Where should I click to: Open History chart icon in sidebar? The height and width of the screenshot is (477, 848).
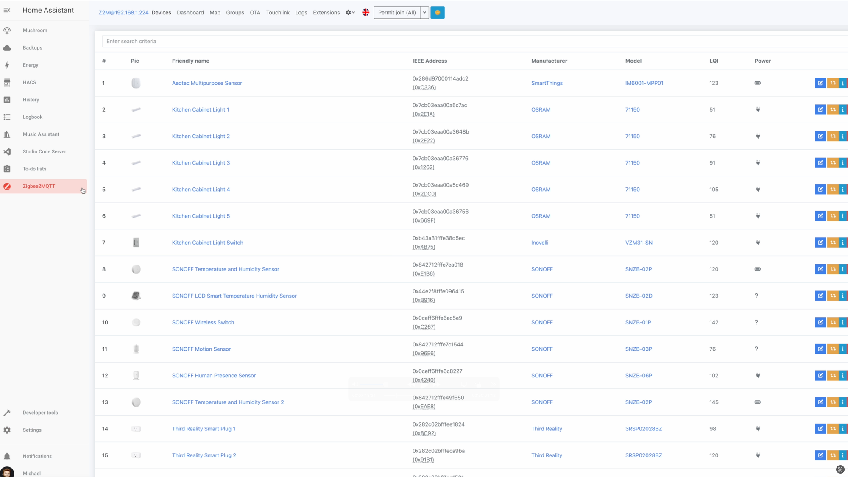7,100
